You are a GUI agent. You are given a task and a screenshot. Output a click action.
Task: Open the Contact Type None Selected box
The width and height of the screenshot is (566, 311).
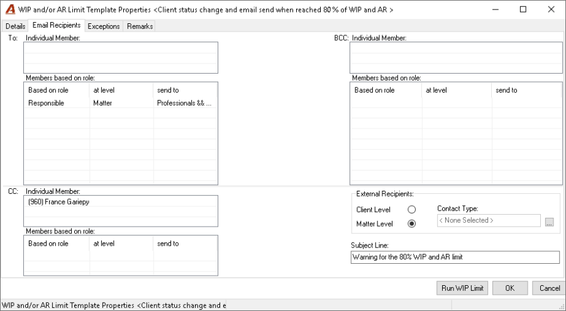click(489, 220)
